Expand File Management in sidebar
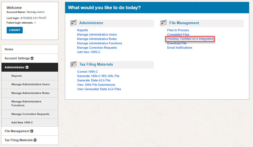The height and width of the screenshot is (147, 253). pos(32,131)
